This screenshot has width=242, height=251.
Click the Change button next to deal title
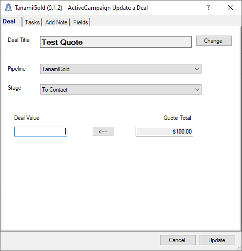(214, 41)
